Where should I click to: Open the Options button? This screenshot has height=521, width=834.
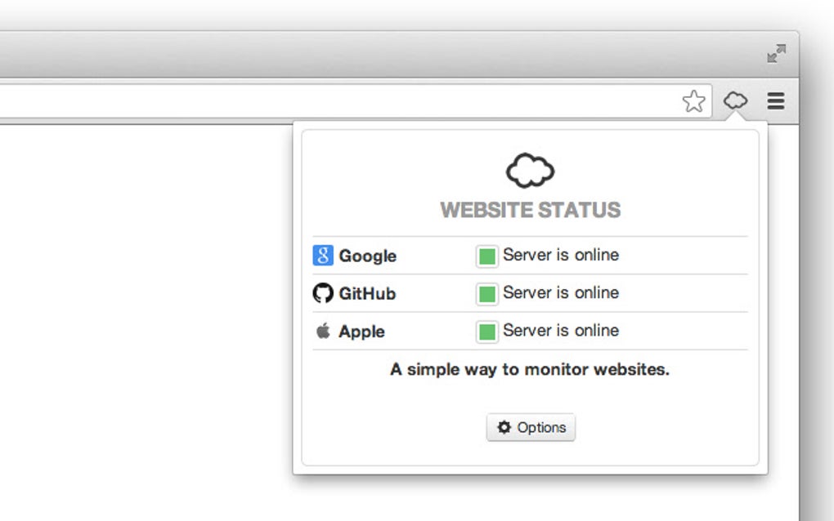pos(530,427)
